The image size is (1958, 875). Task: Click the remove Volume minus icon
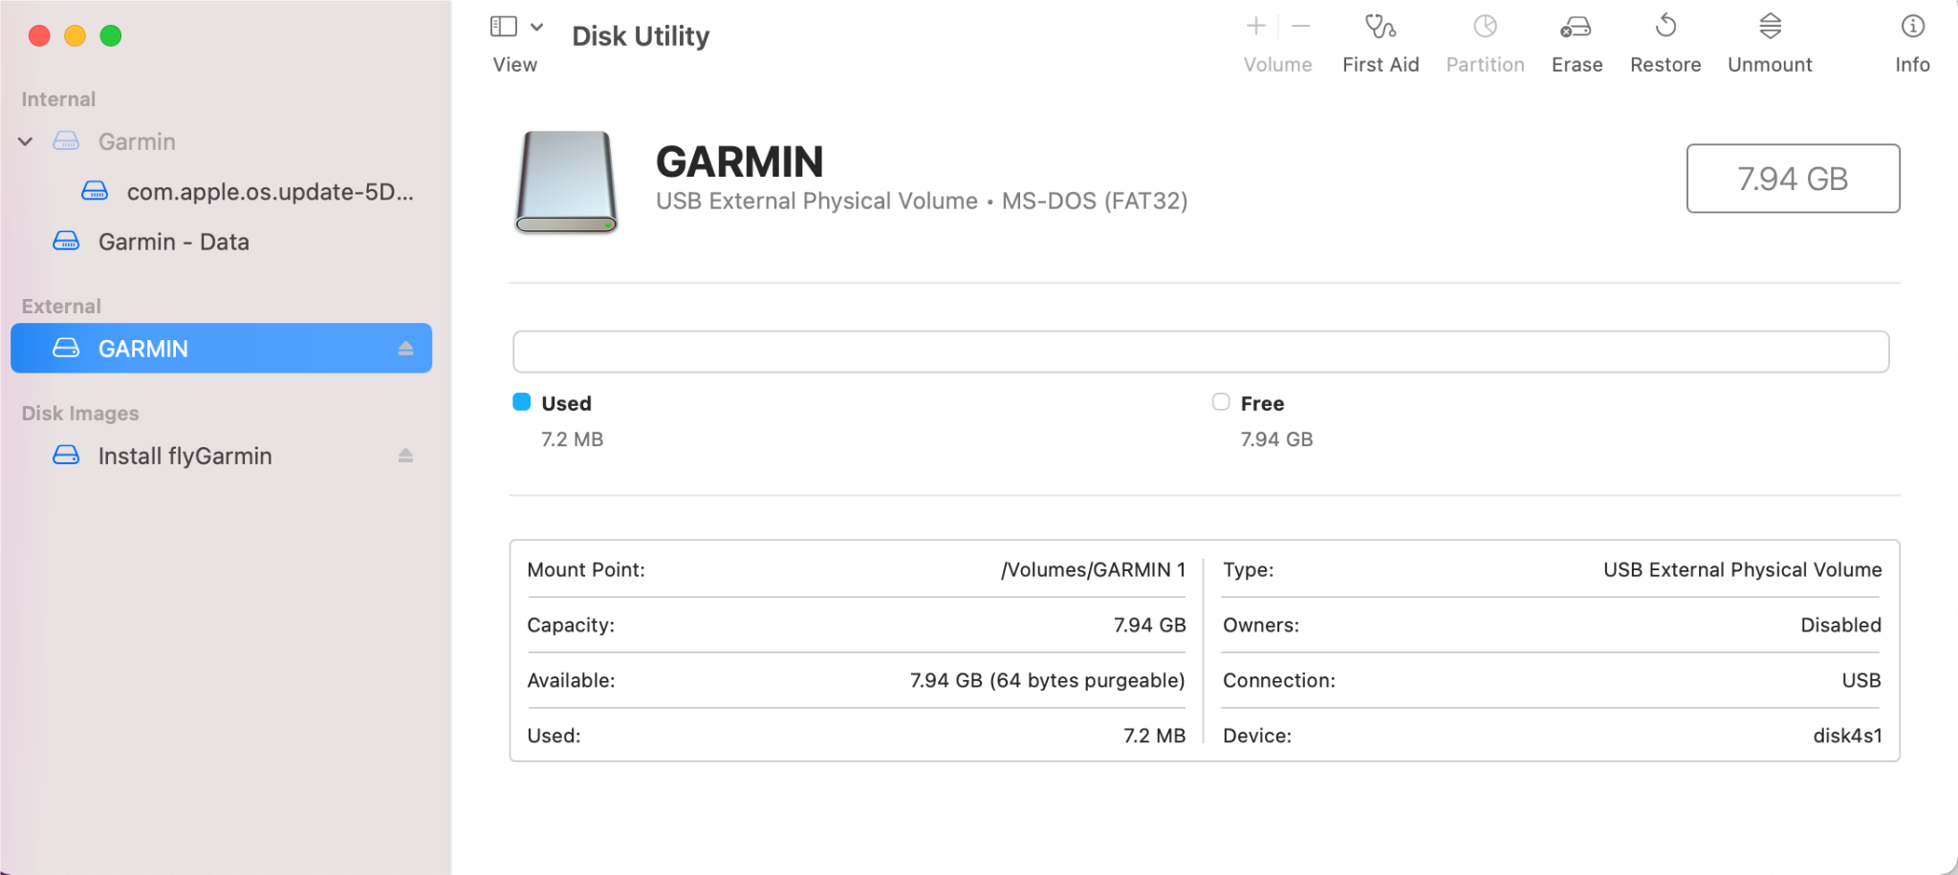coord(1300,26)
